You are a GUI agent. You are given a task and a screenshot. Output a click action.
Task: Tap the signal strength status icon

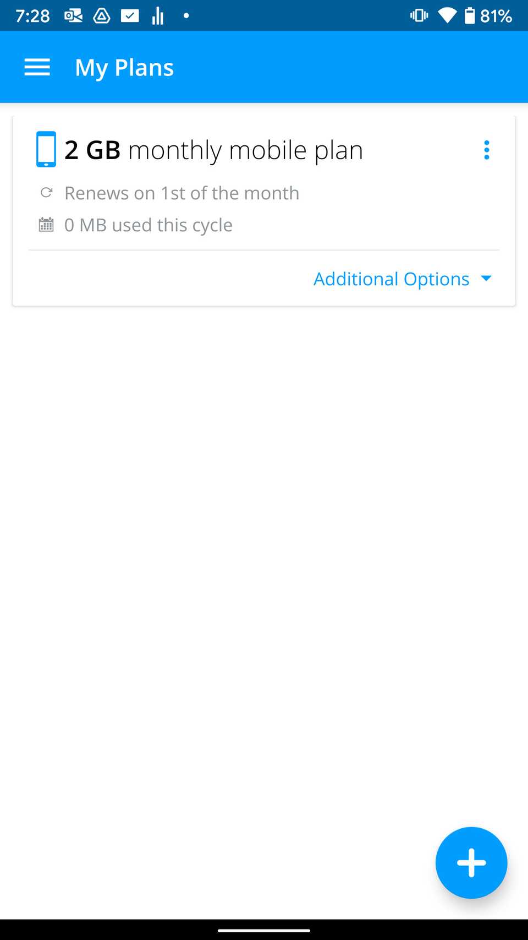157,15
